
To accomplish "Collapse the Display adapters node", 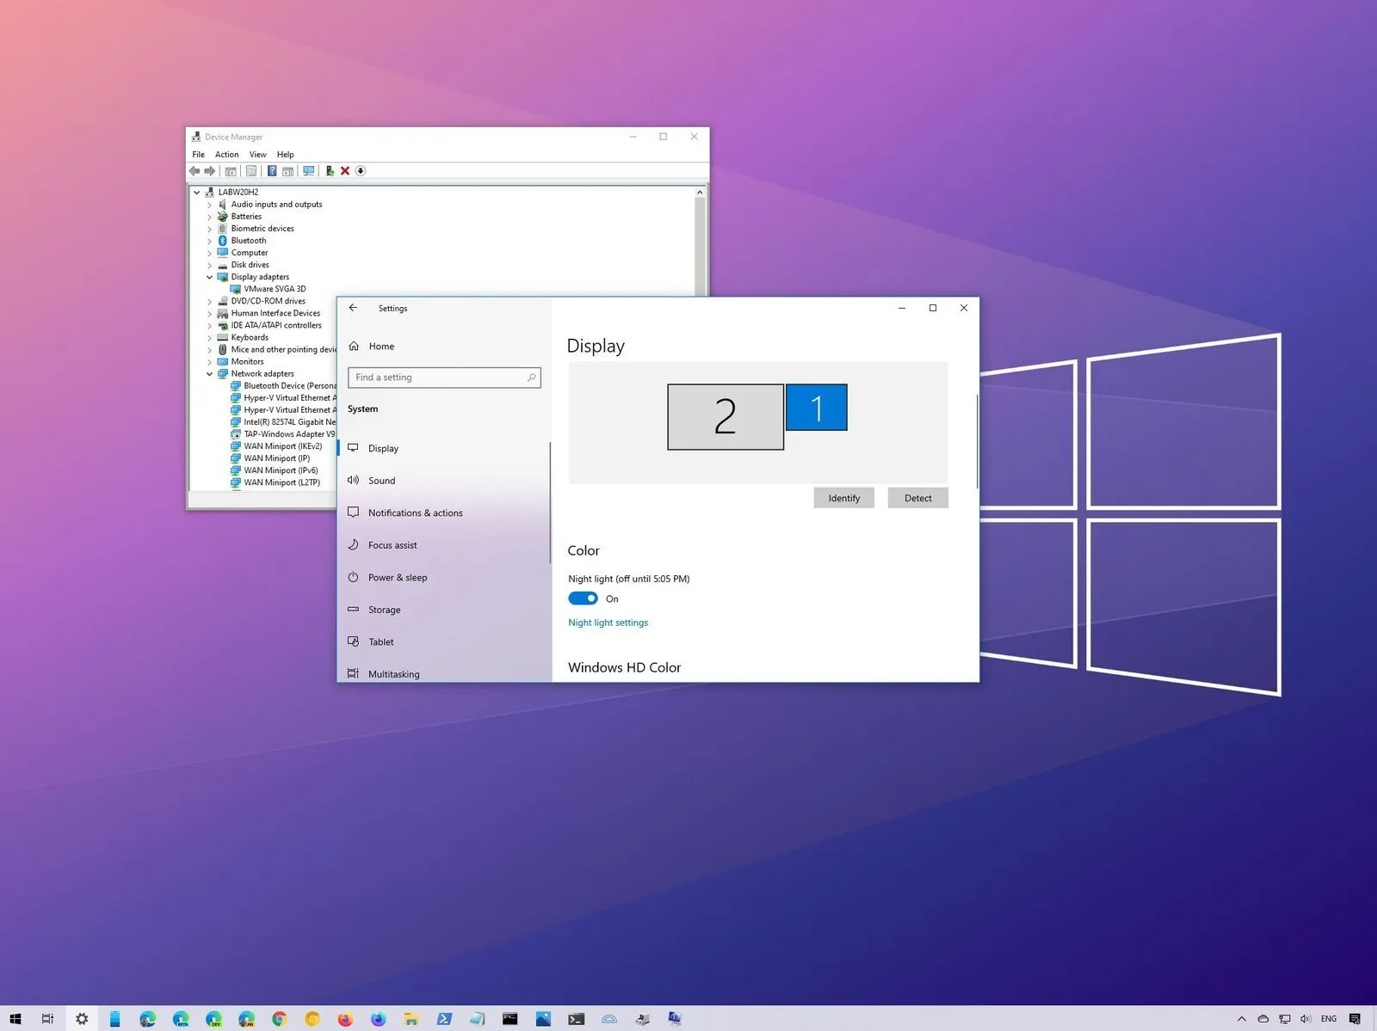I will tap(209, 277).
